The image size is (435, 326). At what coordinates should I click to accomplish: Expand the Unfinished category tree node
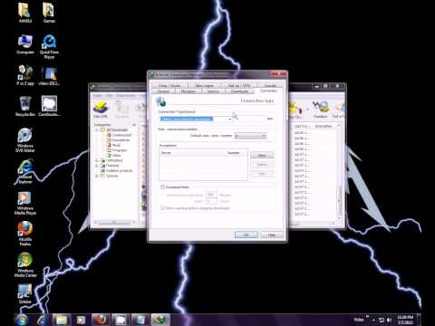tap(97, 160)
